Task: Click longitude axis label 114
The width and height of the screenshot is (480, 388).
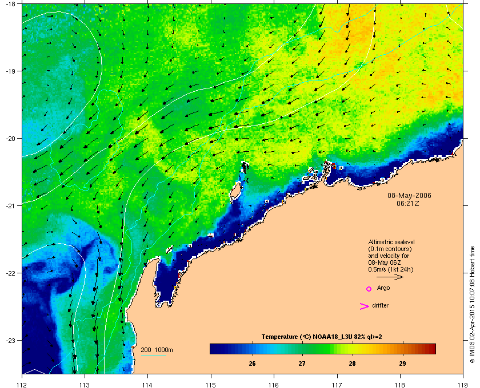Action: click(147, 385)
